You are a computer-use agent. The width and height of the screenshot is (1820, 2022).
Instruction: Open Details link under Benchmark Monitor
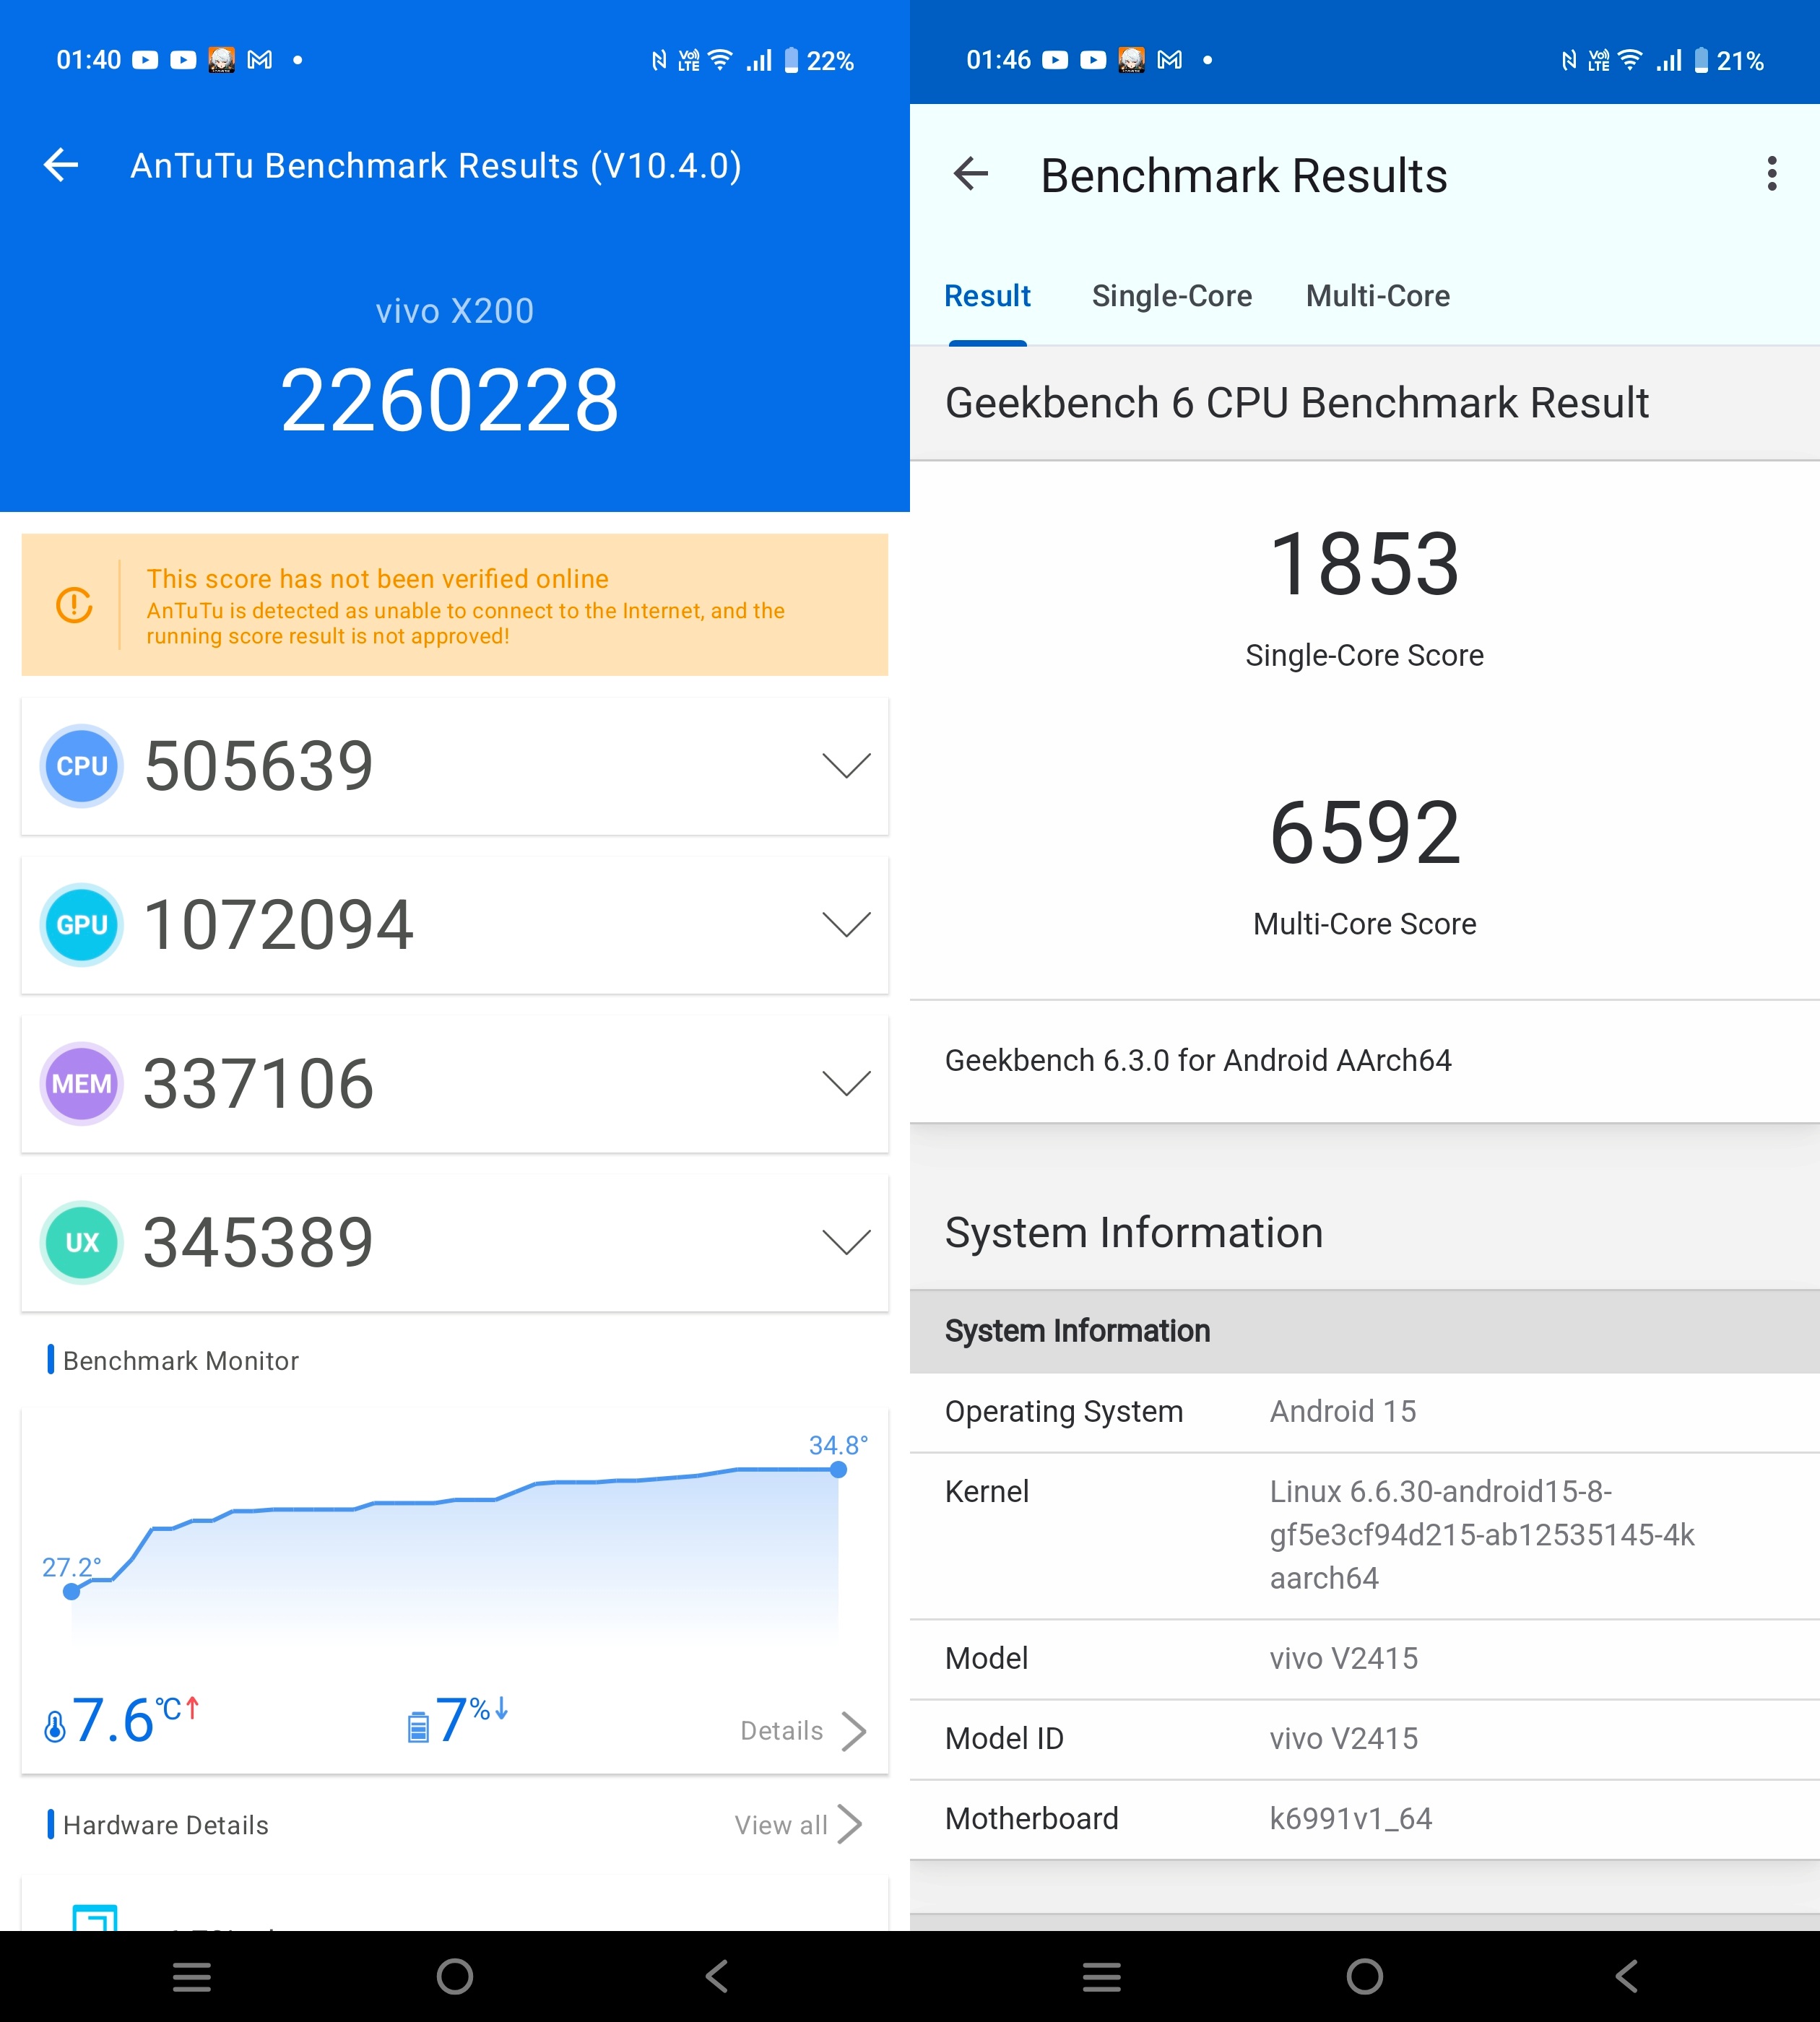(782, 1731)
